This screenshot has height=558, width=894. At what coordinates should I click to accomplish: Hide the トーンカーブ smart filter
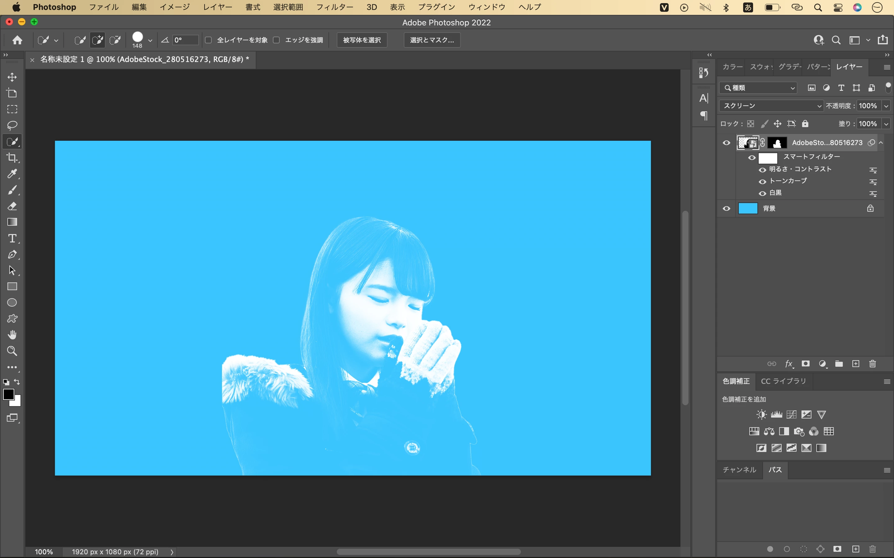(x=762, y=182)
